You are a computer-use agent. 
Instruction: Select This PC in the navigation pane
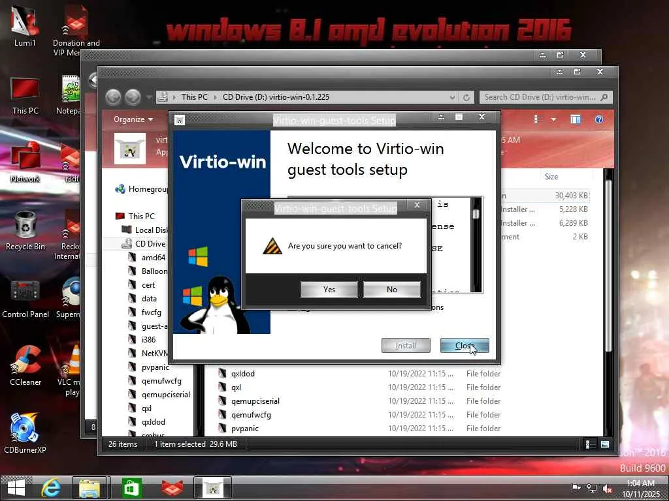(135, 217)
